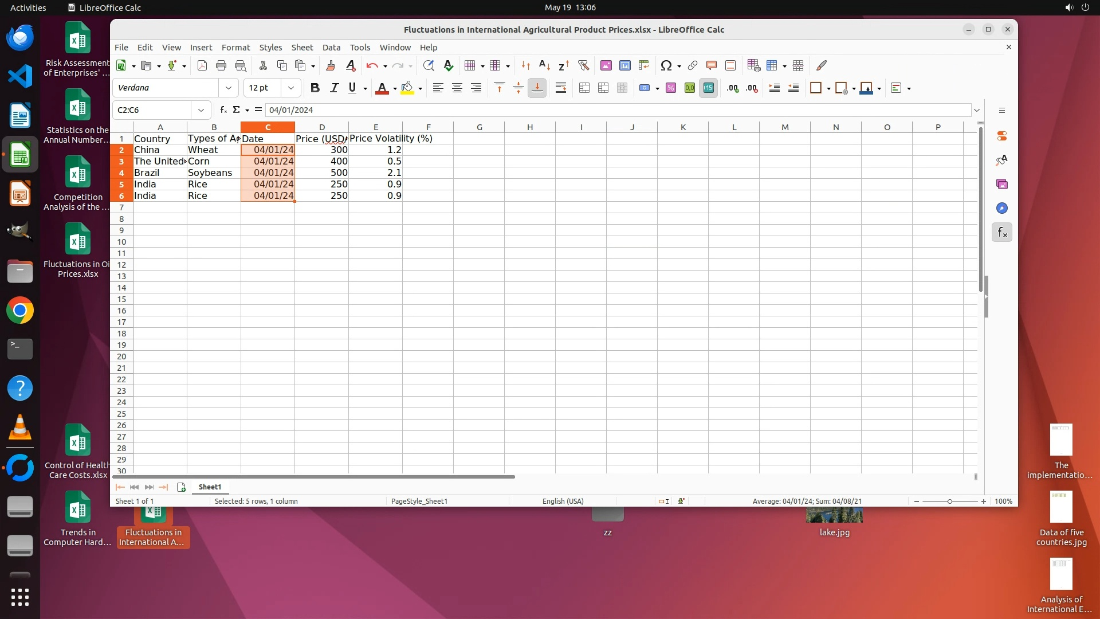Expand the Verdana font name dropdown

click(229, 88)
